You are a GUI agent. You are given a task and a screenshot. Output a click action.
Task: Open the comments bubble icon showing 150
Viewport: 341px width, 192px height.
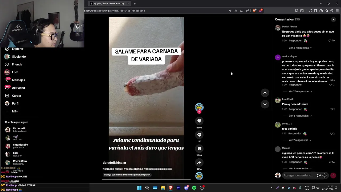coord(199,135)
